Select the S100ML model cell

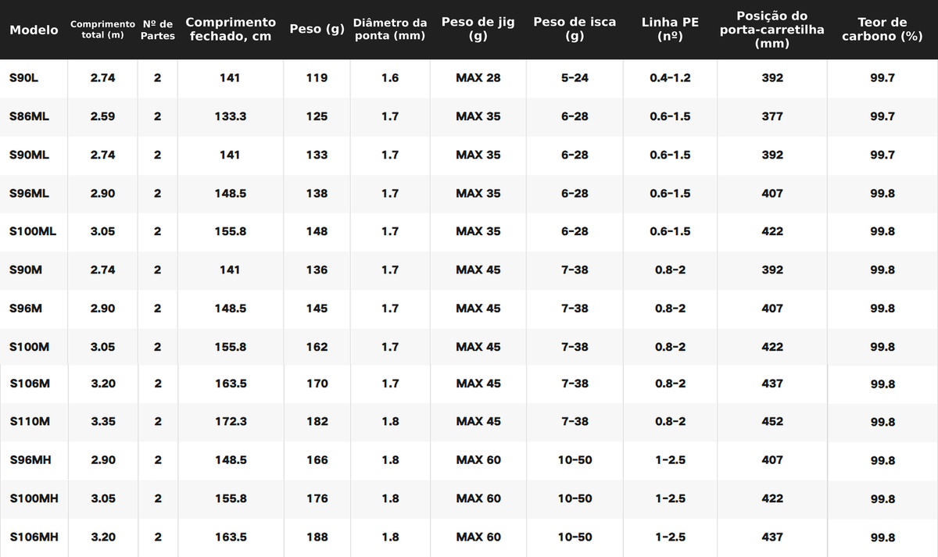pyautogui.click(x=33, y=232)
